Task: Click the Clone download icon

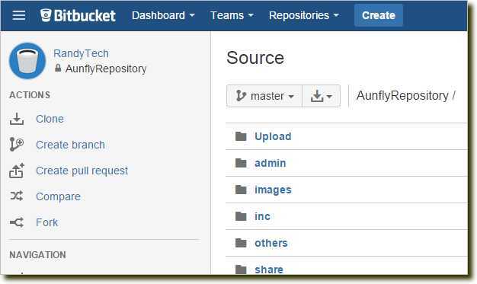Action: (x=17, y=119)
